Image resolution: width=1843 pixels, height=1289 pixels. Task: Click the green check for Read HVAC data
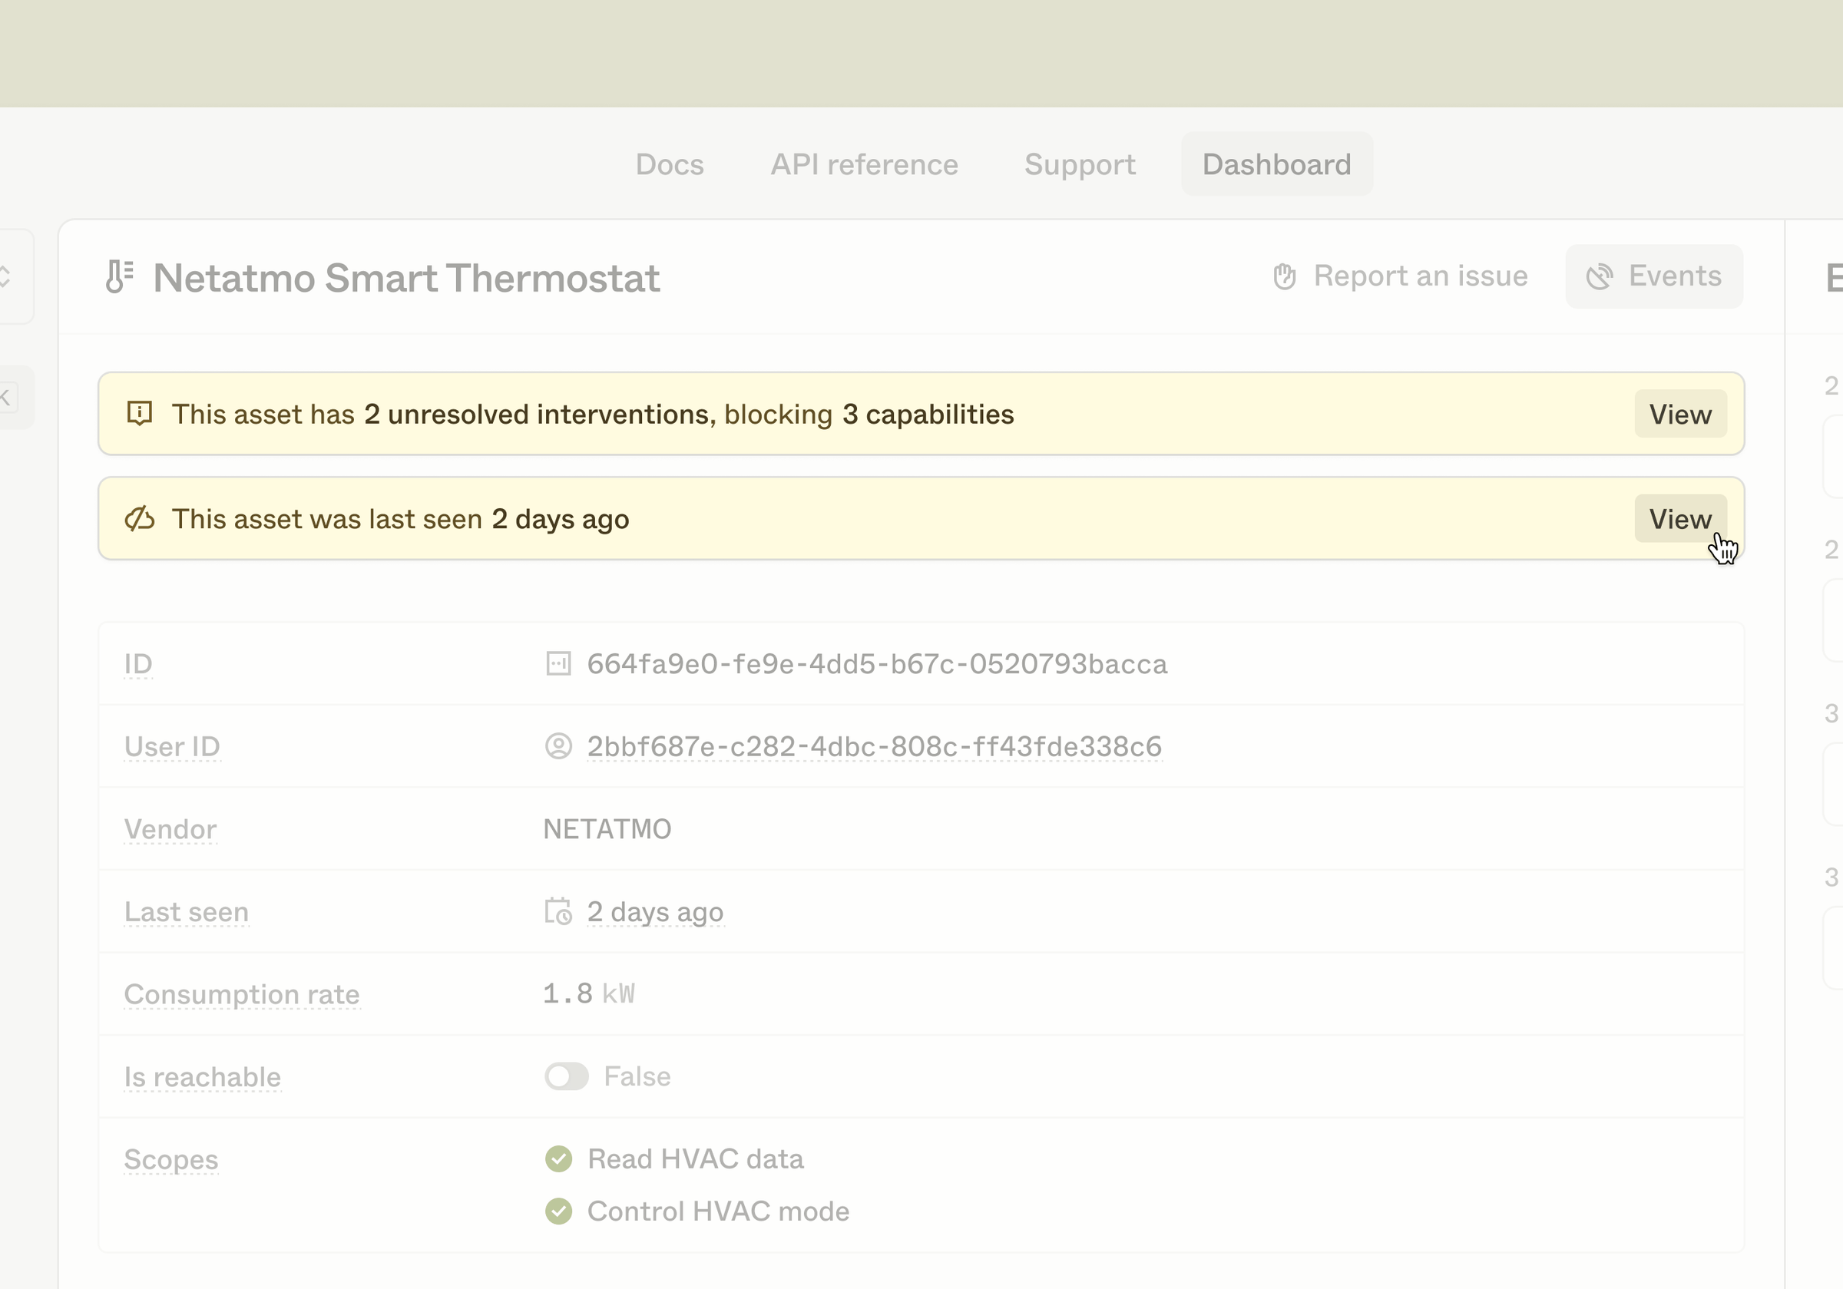pyautogui.click(x=558, y=1159)
